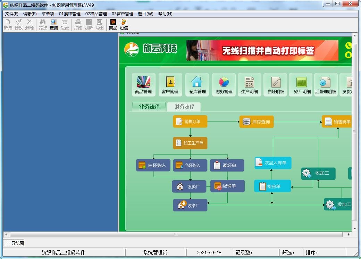Open the 02样品管理 menu
This screenshot has height=259, width=361.
(96, 14)
